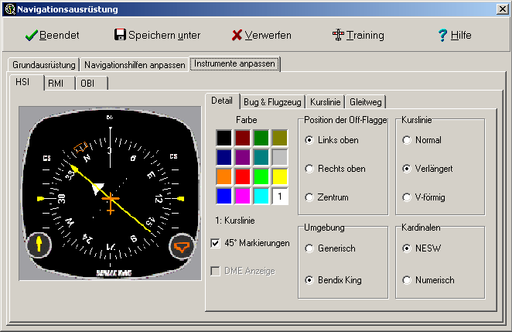512x332 pixels.
Task: Select Generisch Umgebung option
Action: pos(330,248)
